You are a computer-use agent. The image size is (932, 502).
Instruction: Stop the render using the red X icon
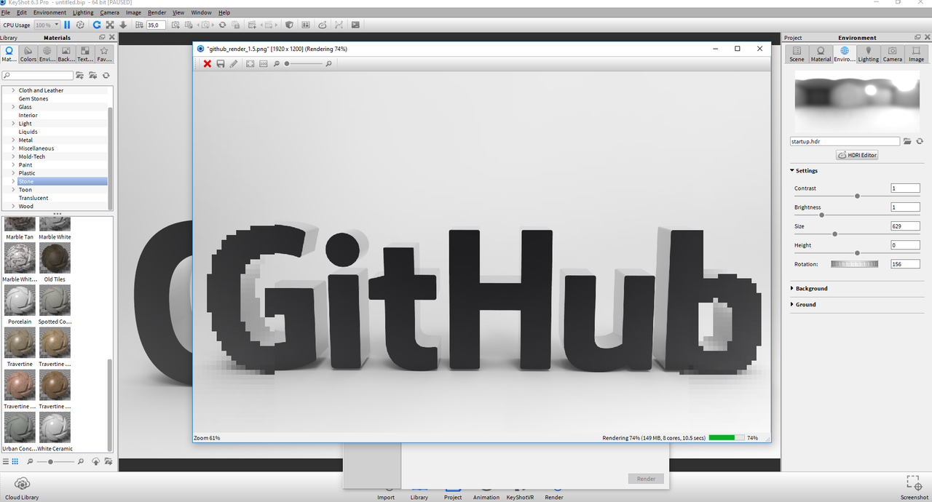coord(207,63)
